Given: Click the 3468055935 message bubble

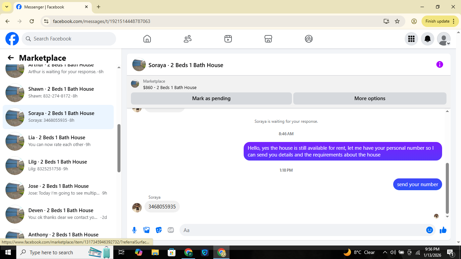Looking at the screenshot, I should pos(162,207).
